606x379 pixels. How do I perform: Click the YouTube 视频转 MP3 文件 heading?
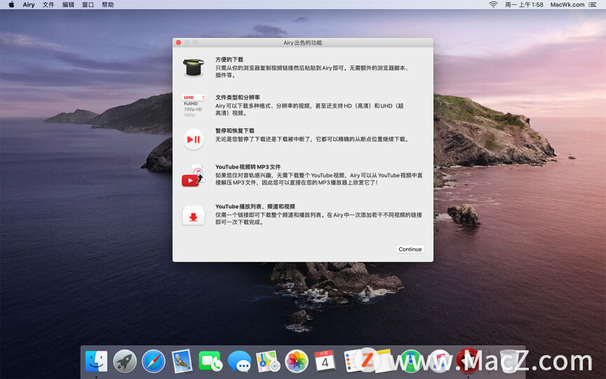(x=248, y=167)
